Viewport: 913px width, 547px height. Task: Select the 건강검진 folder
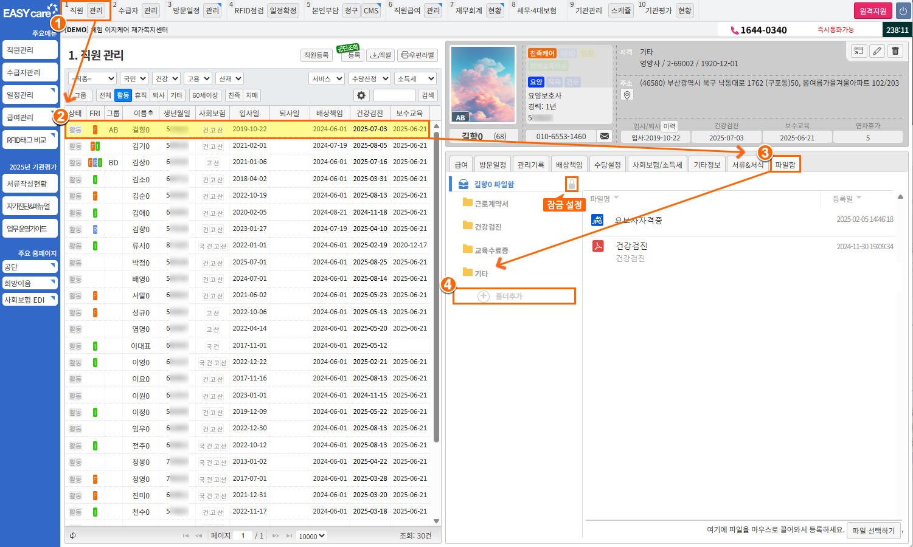tap(482, 227)
